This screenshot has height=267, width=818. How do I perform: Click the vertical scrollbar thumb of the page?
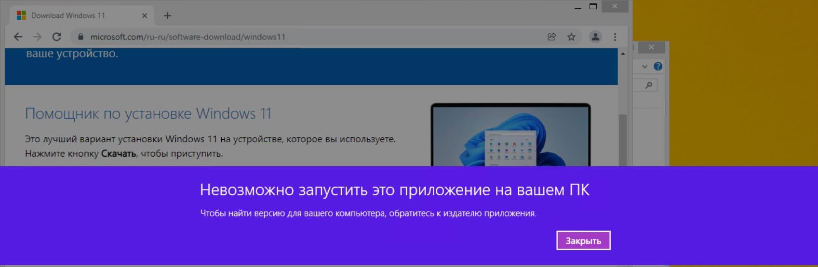click(x=623, y=140)
